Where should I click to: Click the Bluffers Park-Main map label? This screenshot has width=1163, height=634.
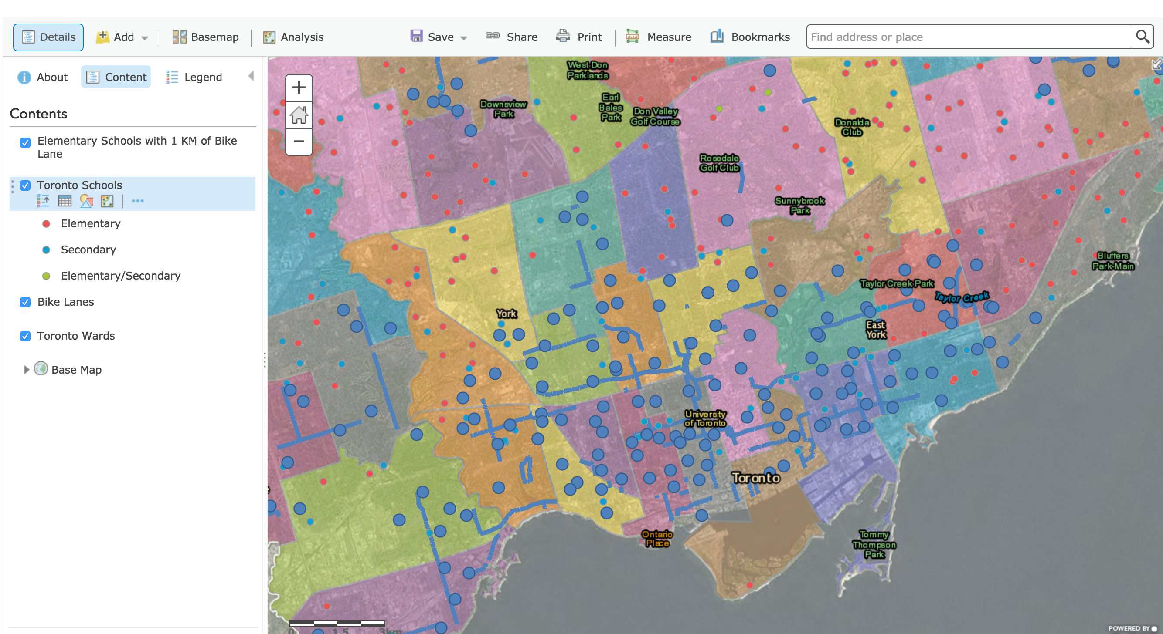tap(1113, 261)
